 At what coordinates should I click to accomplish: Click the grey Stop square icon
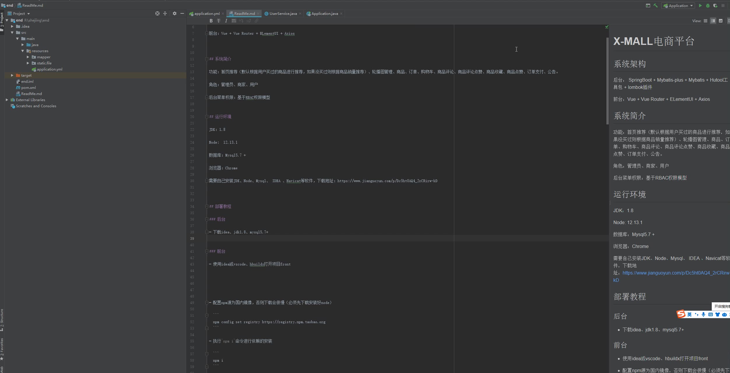tap(723, 6)
